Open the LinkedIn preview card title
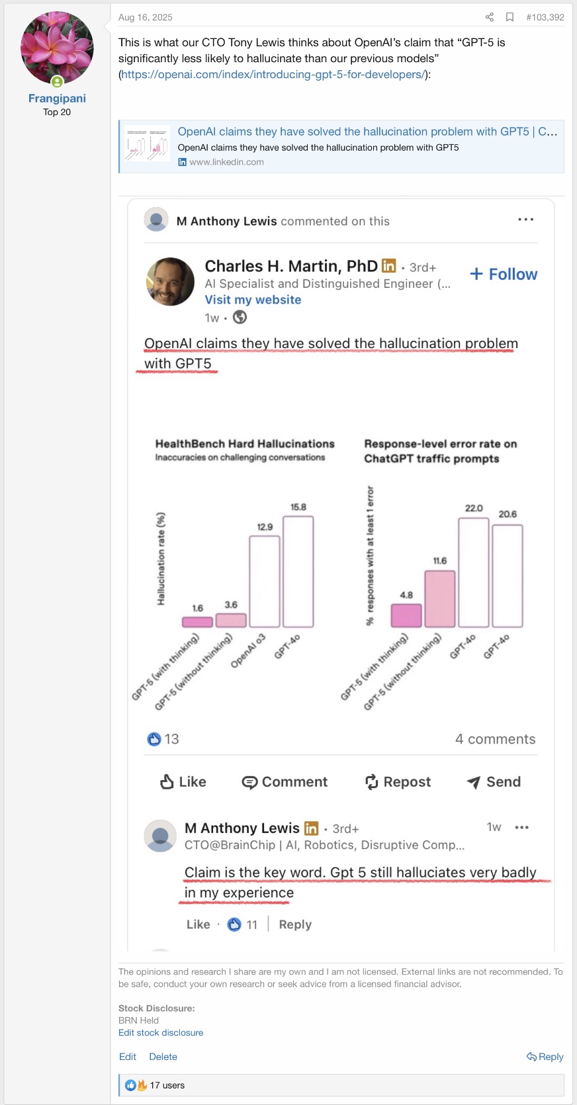Screen dimensions: 577x1105 point(367,131)
